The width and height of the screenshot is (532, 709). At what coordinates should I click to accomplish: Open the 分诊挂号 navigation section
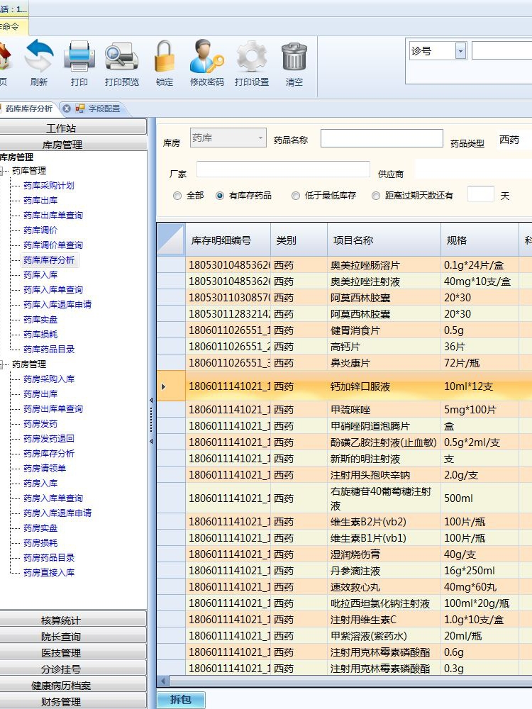[x=73, y=669]
